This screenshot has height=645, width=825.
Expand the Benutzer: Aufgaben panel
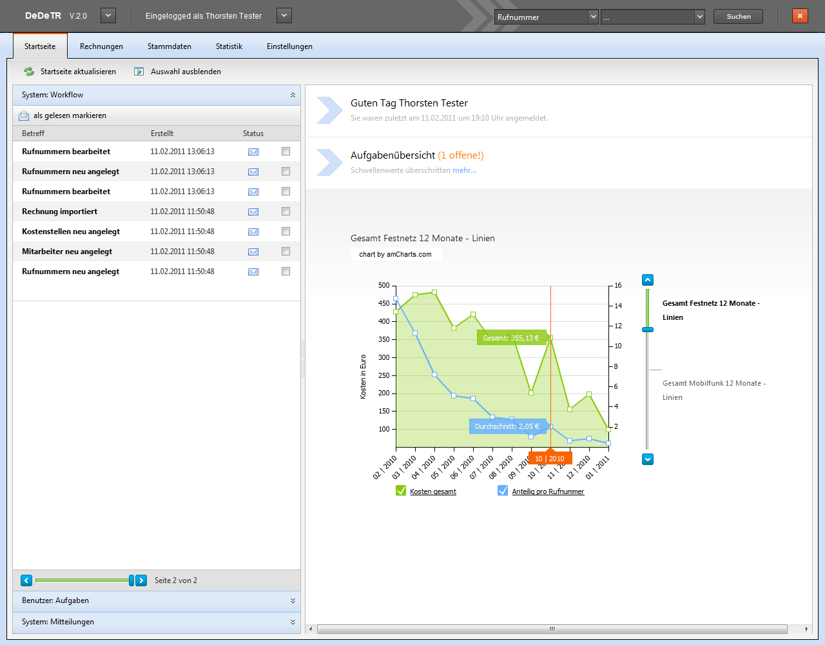293,600
